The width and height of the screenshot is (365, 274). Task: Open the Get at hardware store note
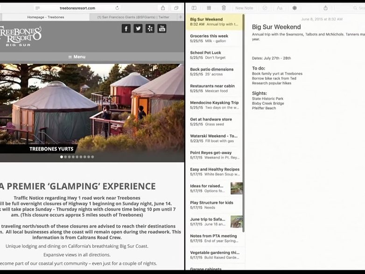click(214, 122)
